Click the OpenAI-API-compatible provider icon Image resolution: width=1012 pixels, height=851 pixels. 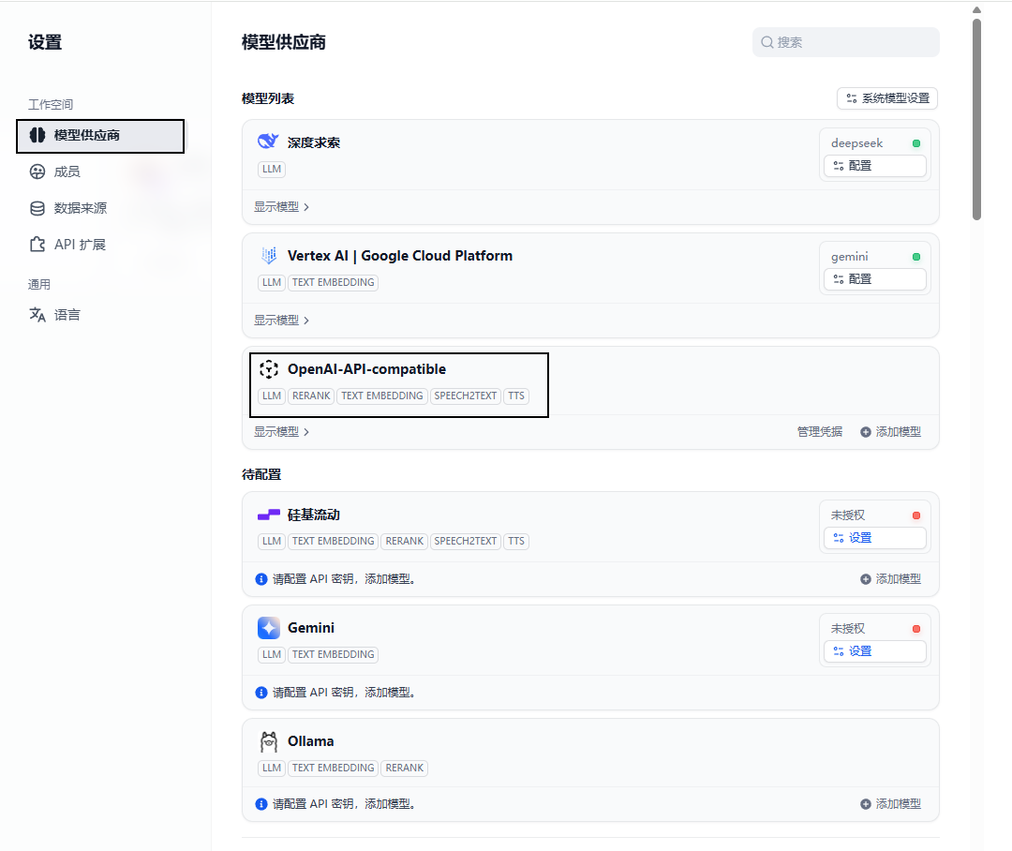pyautogui.click(x=269, y=369)
